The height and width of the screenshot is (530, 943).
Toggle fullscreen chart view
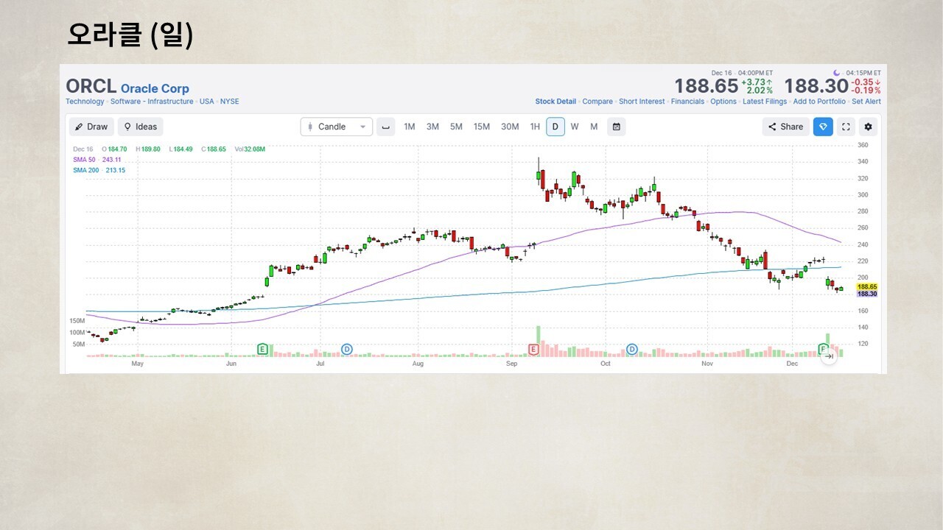846,127
